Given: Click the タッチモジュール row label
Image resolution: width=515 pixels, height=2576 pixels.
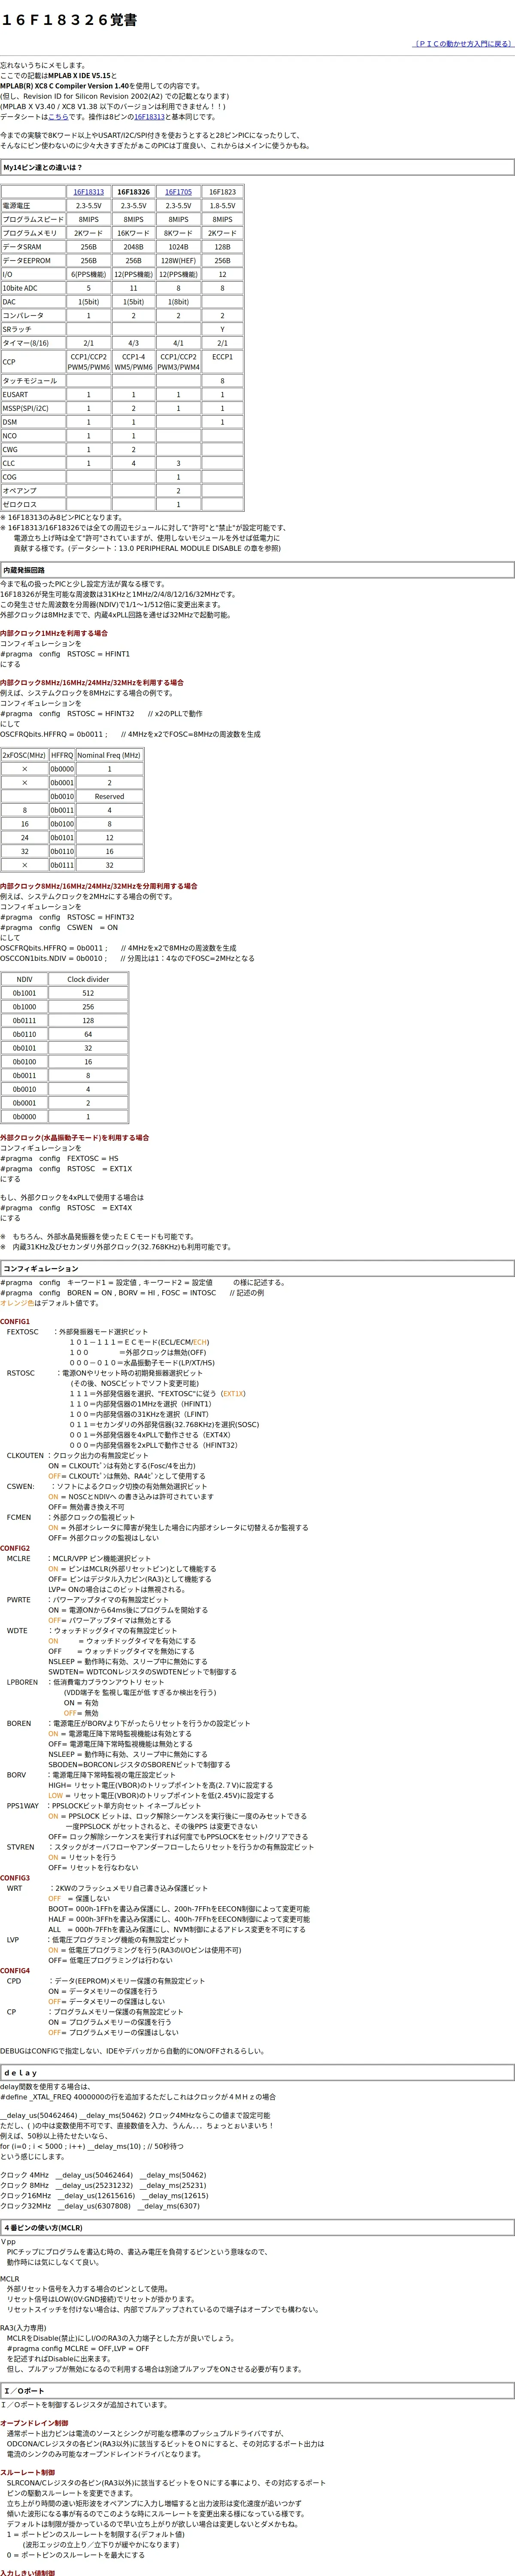Looking at the screenshot, I should click(33, 381).
